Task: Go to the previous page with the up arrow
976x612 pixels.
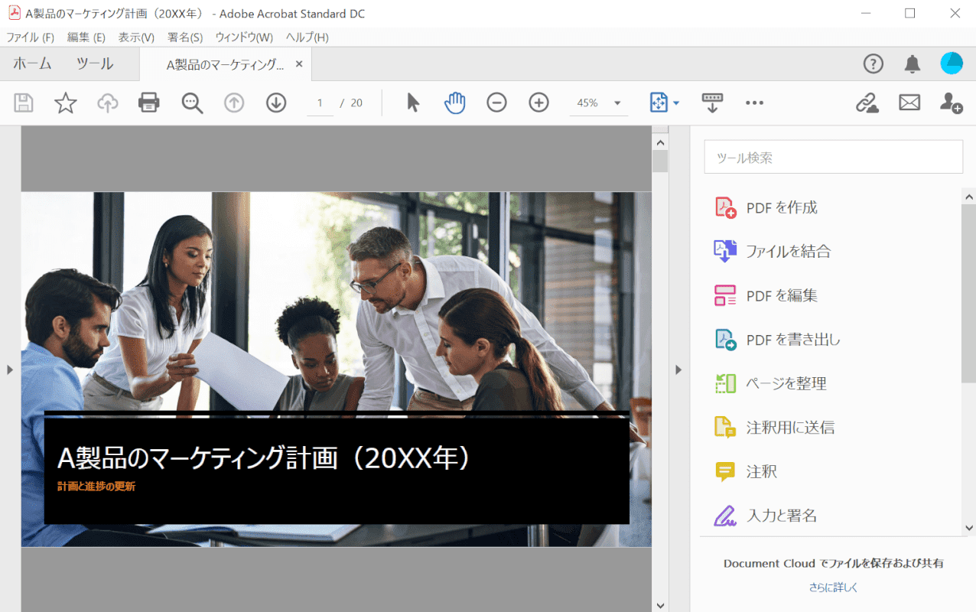Action: (x=234, y=103)
